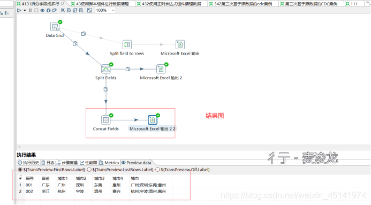Screen dimensions: 371x205
Task: Click the row number sort header #
Action: click(x=20, y=178)
